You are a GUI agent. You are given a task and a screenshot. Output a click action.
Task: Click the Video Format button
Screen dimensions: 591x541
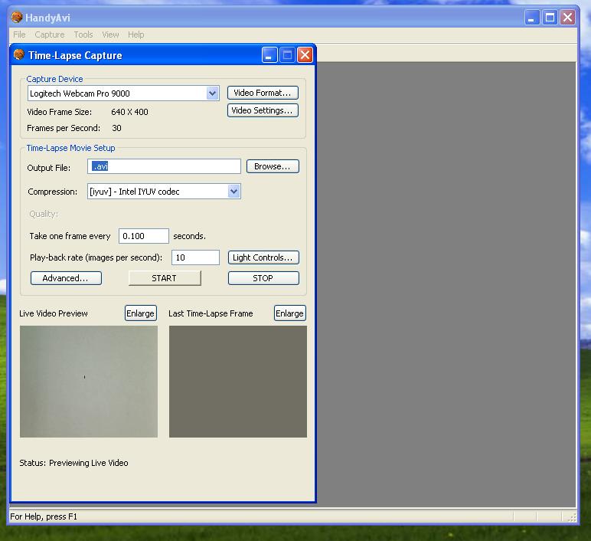263,93
